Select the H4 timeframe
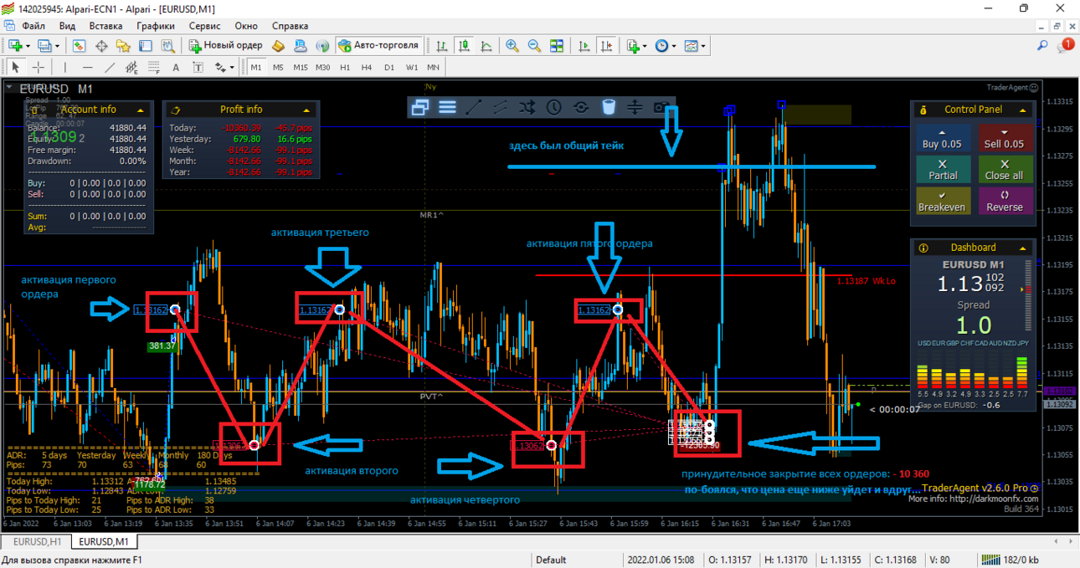Image resolution: width=1080 pixels, height=568 pixels. pyautogui.click(x=366, y=68)
